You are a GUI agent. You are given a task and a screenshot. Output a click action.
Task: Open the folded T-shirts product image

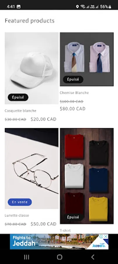click(x=87, y=176)
